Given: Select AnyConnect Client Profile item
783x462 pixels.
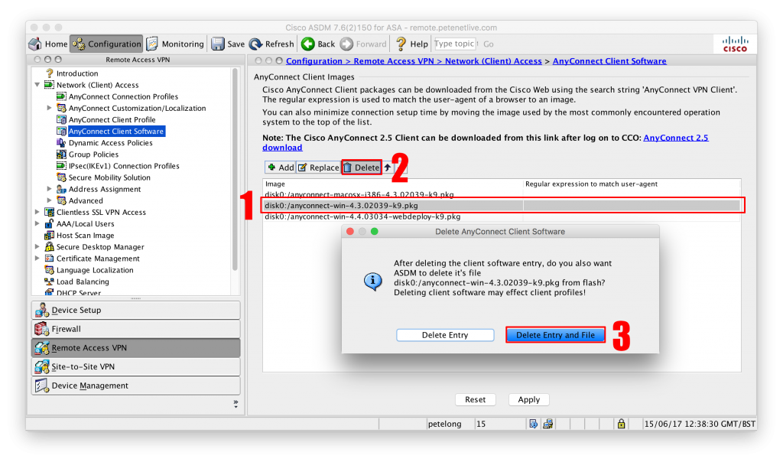Looking at the screenshot, I should pyautogui.click(x=112, y=120).
